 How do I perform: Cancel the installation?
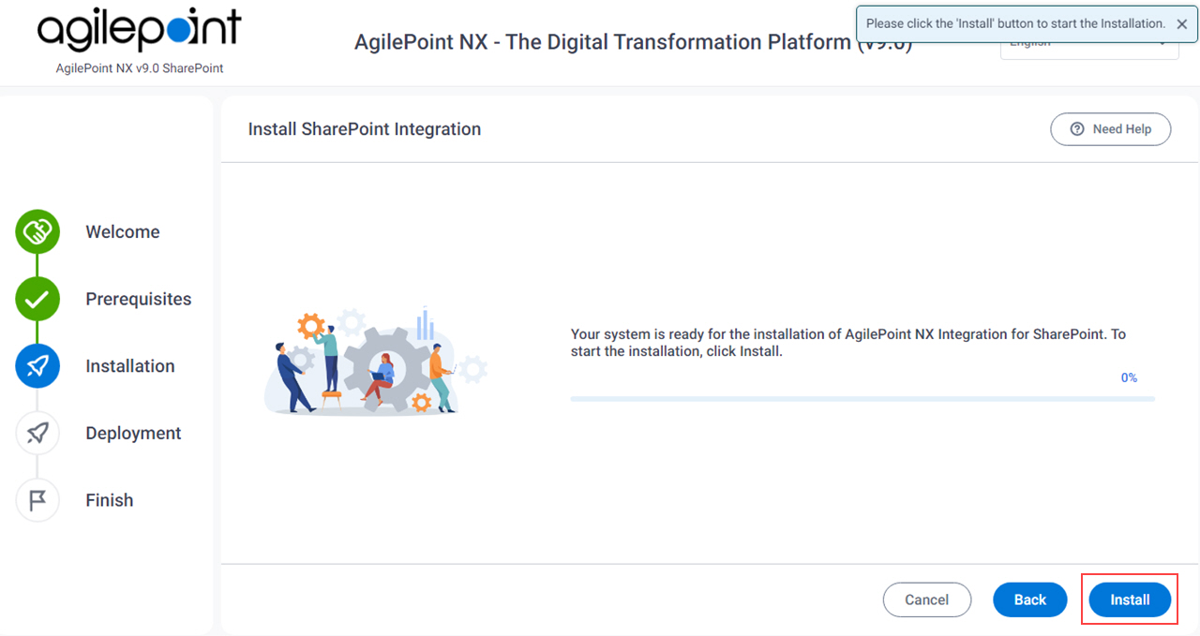click(927, 599)
